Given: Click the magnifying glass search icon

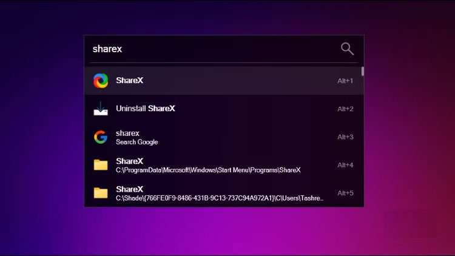Looking at the screenshot, I should coord(347,49).
